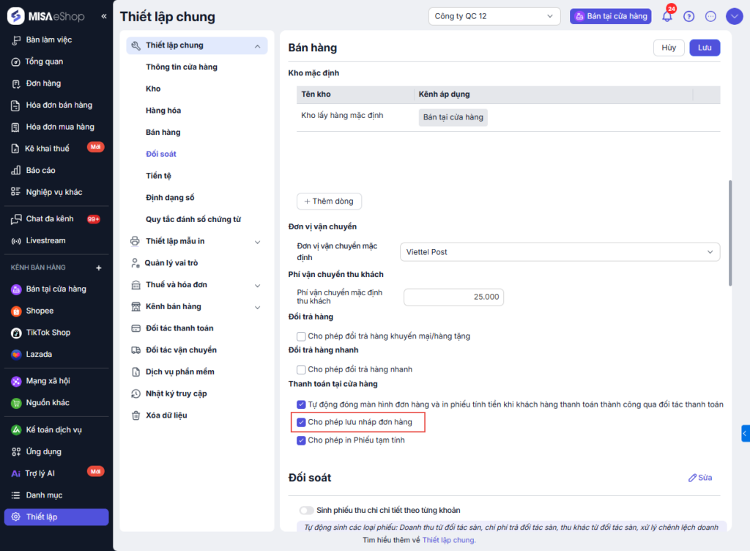
Task: Click the Ứng dụng apps icon
Action: pos(16,451)
